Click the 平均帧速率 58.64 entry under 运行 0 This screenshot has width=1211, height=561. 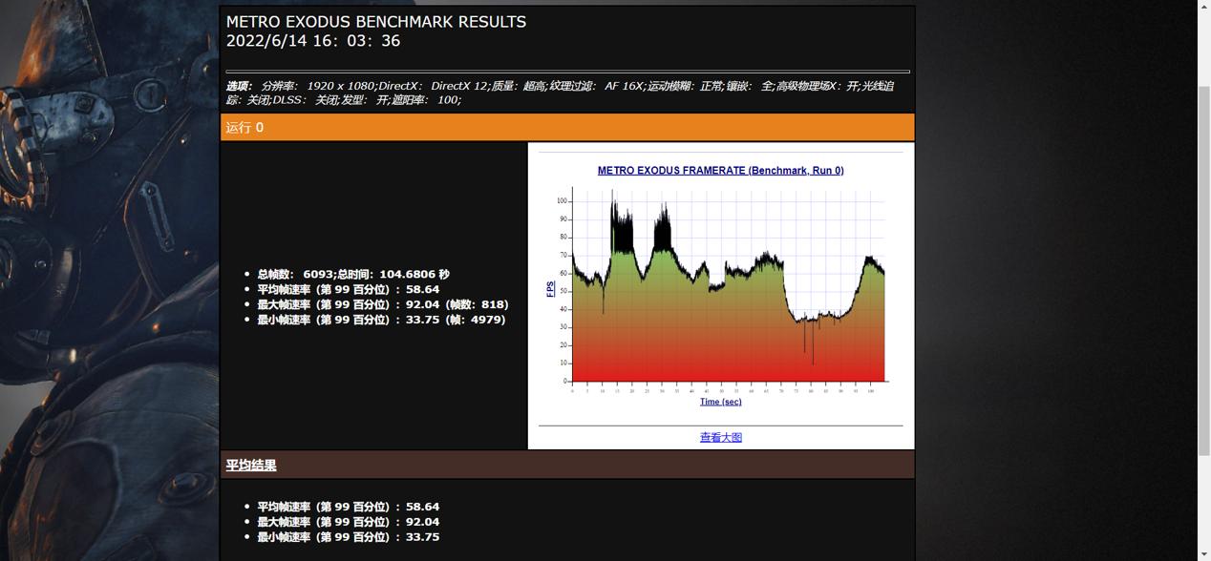coord(347,288)
